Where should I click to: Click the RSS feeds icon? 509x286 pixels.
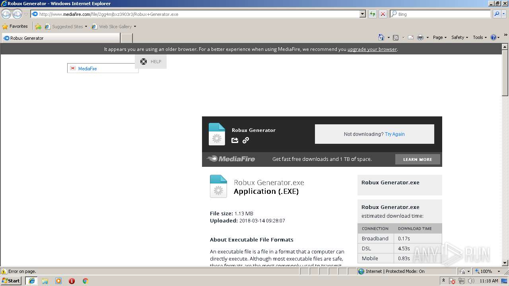(x=396, y=37)
